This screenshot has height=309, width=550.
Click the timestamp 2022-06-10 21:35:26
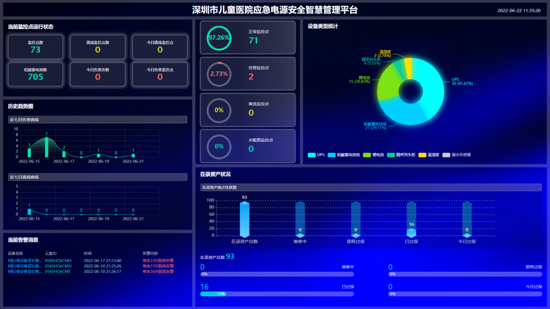pos(102,266)
